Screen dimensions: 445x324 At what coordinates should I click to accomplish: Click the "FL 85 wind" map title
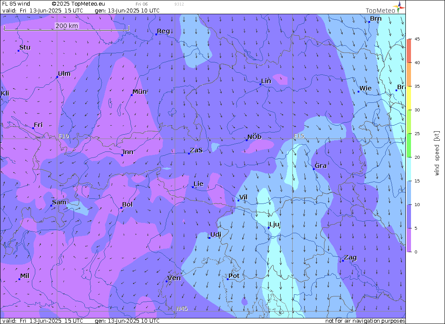pyautogui.click(x=16, y=4)
